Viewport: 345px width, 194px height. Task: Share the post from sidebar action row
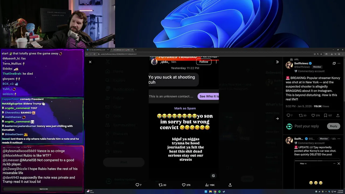coord(338,115)
